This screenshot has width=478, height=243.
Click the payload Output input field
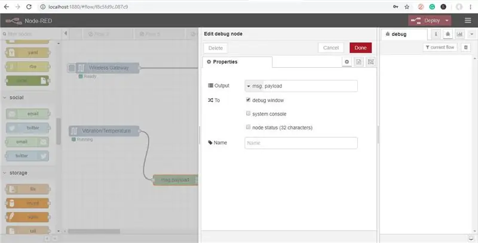tap(310, 86)
